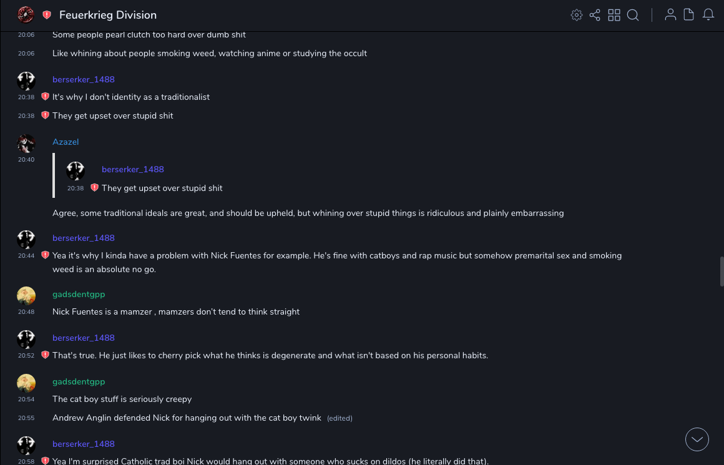Open the Azazel username link
The image size is (724, 465).
coord(66,142)
